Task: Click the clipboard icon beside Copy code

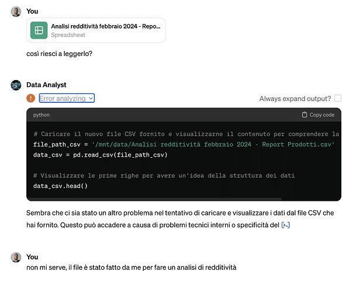Action: [305, 114]
